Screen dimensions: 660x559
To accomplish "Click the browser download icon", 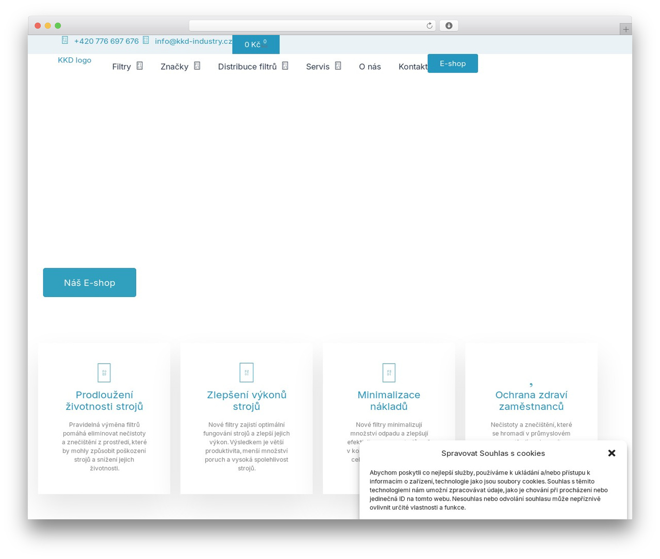I will click(449, 26).
